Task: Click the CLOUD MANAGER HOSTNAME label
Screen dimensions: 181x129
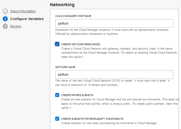Action: click(73, 16)
